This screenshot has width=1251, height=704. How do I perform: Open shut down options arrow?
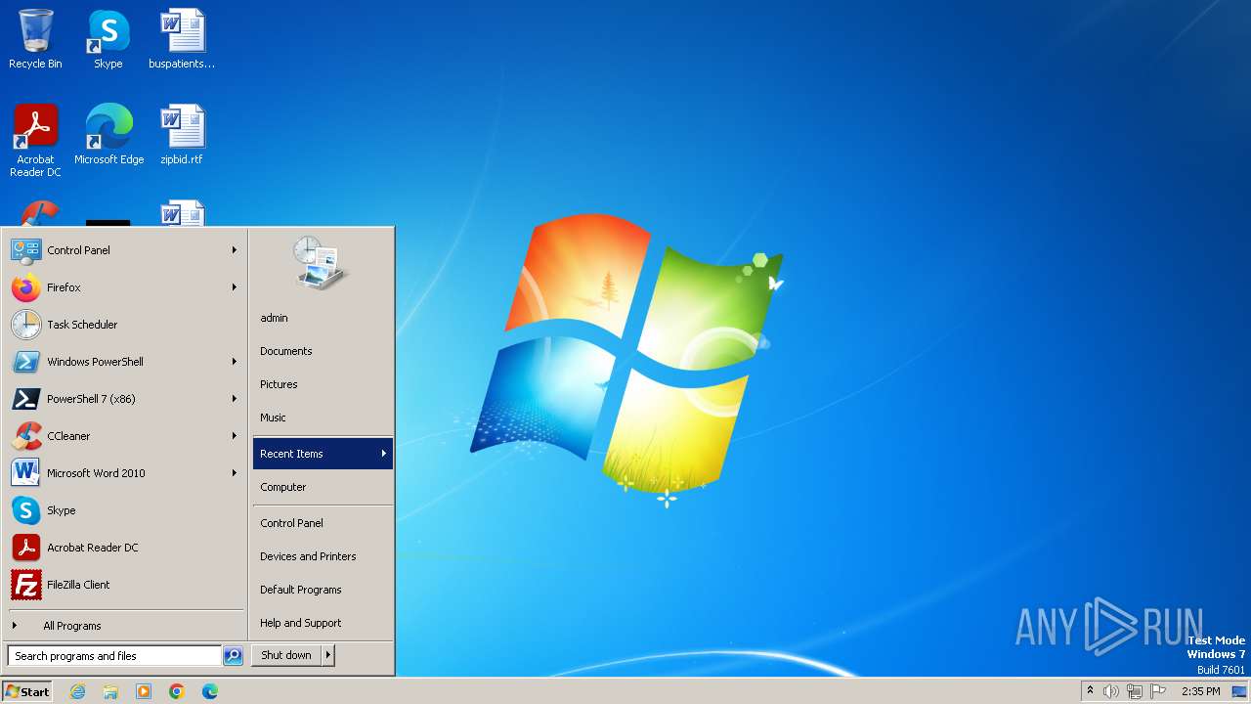click(328, 656)
